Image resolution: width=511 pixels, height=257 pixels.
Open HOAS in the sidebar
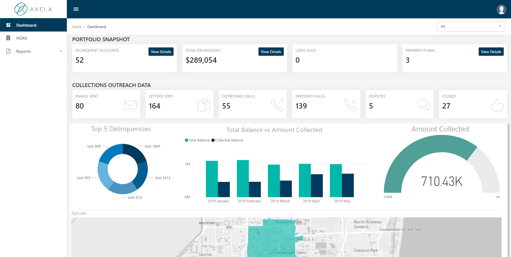(x=22, y=38)
